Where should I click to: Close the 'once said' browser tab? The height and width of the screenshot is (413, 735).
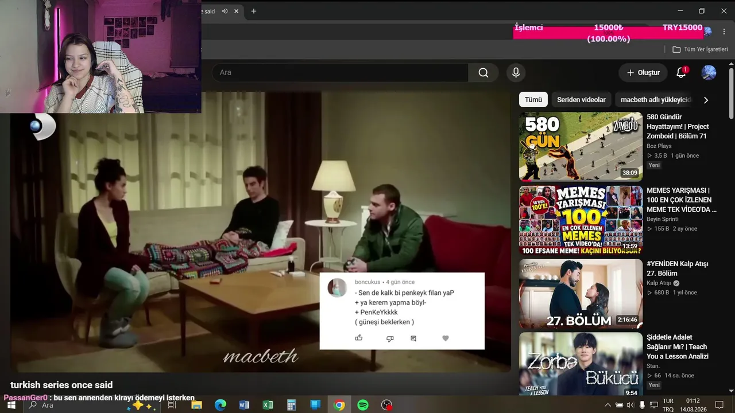(x=236, y=11)
